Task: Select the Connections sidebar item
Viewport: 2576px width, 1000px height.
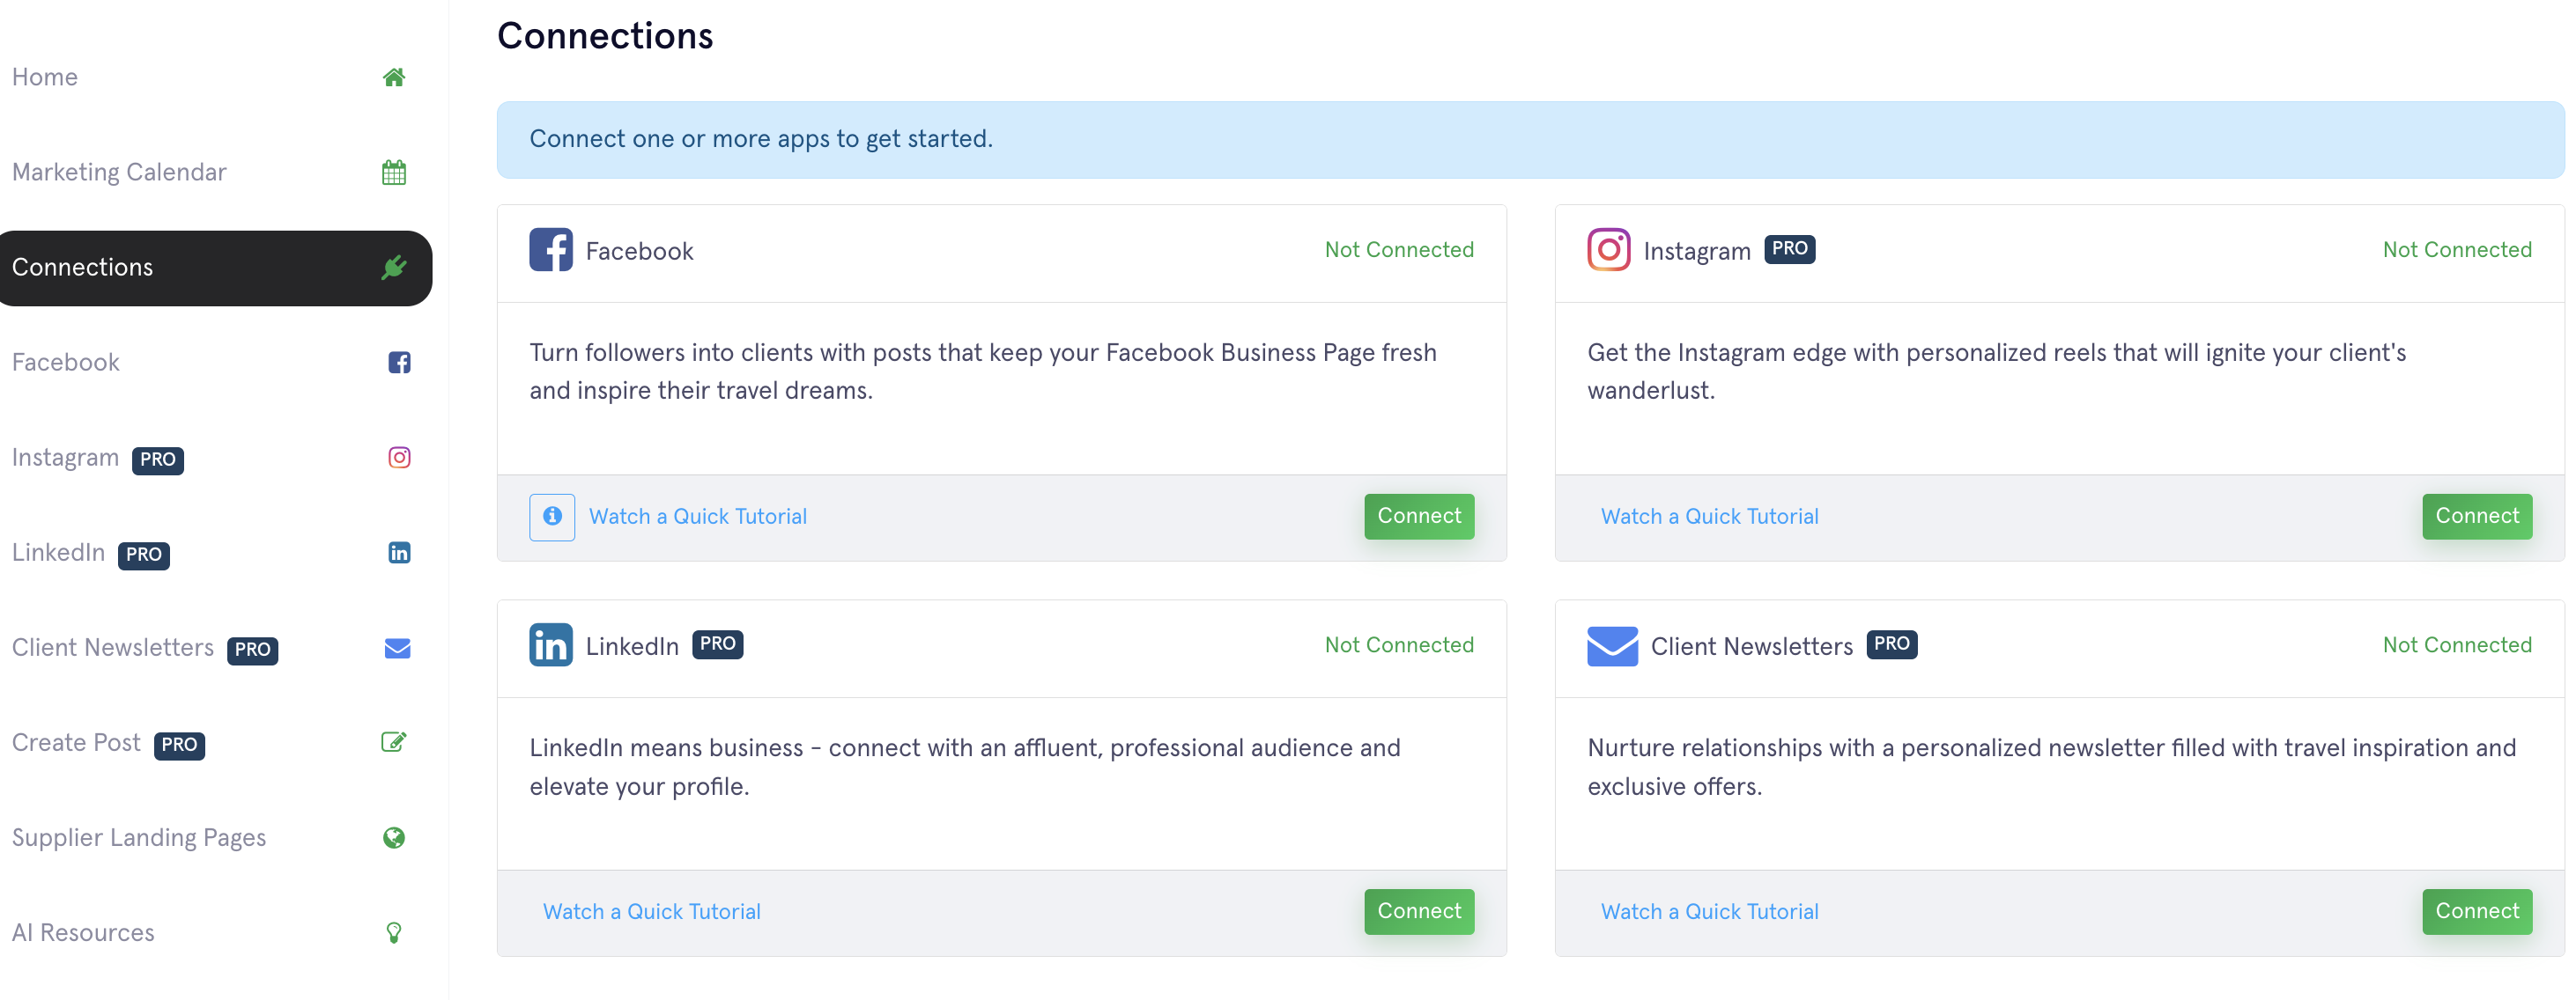Action: (83, 268)
